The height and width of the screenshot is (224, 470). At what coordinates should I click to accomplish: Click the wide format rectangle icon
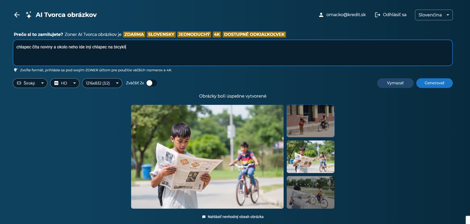(19, 83)
